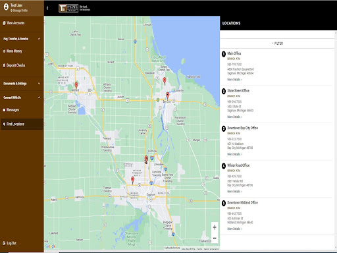Click the Log Out icon

(x=4, y=243)
